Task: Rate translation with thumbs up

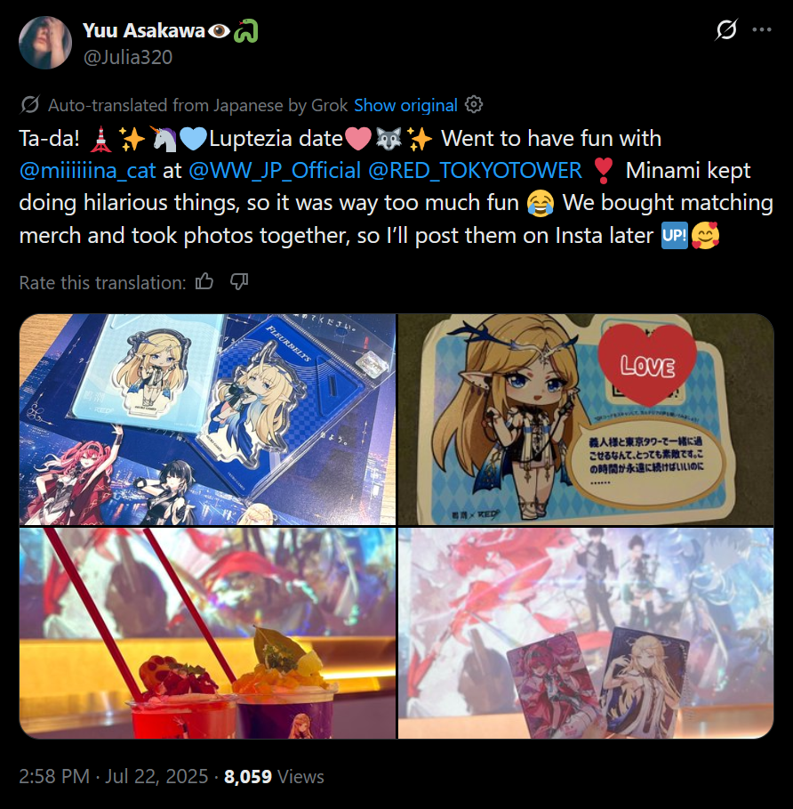Action: pos(204,282)
